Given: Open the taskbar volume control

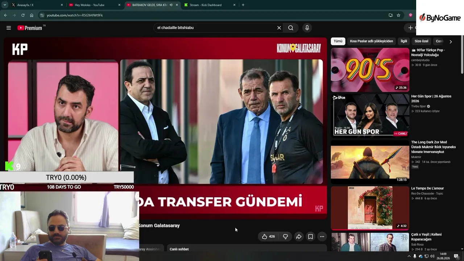Looking at the screenshot, I should click(x=432, y=257).
